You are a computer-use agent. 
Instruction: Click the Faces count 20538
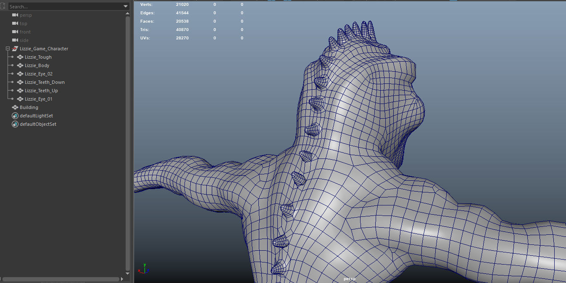(182, 21)
